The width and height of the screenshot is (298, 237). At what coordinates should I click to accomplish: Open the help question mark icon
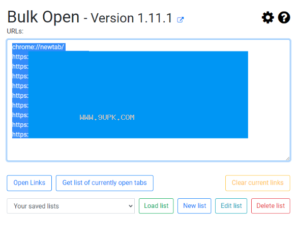(x=284, y=17)
